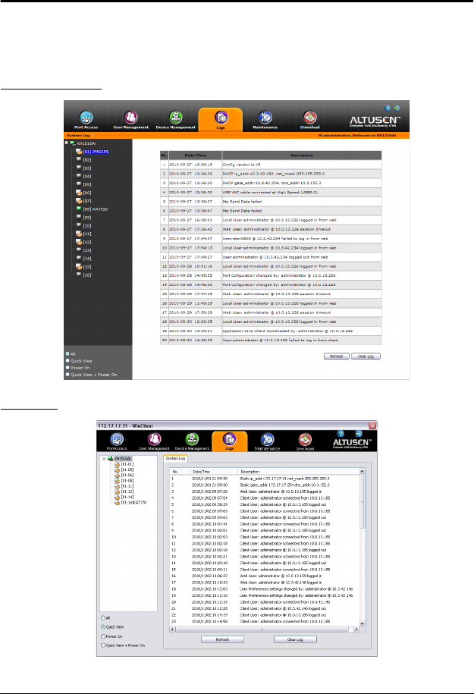Choose the All radio in WinClient
Screen dimensions: 474x694
(103, 618)
